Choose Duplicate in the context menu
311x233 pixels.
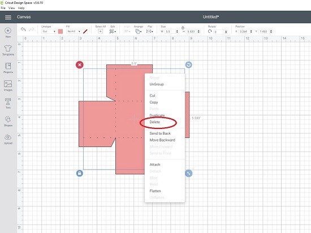(x=157, y=115)
